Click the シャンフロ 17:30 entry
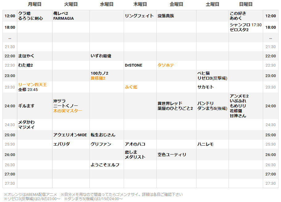Viewport: 281px width, 202px height. pos(246,25)
